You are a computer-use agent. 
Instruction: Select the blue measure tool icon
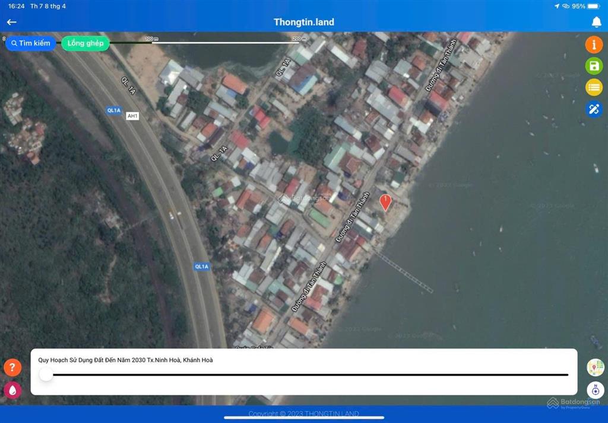[594, 109]
